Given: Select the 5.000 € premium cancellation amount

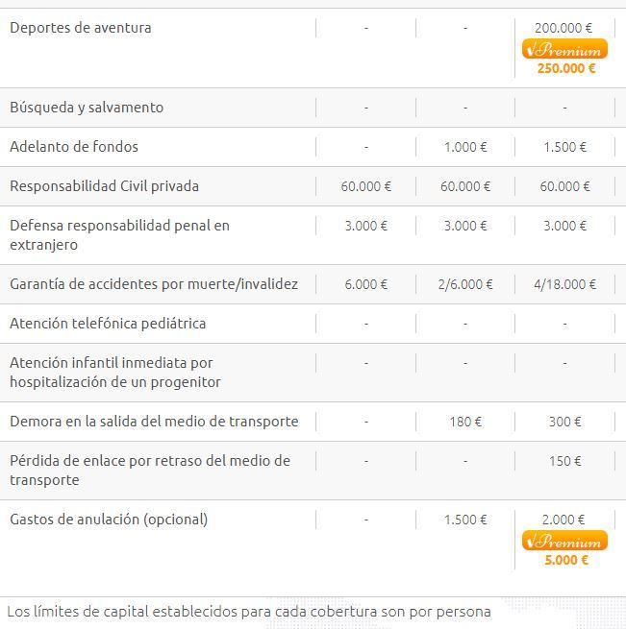Looking at the screenshot, I should [x=565, y=560].
